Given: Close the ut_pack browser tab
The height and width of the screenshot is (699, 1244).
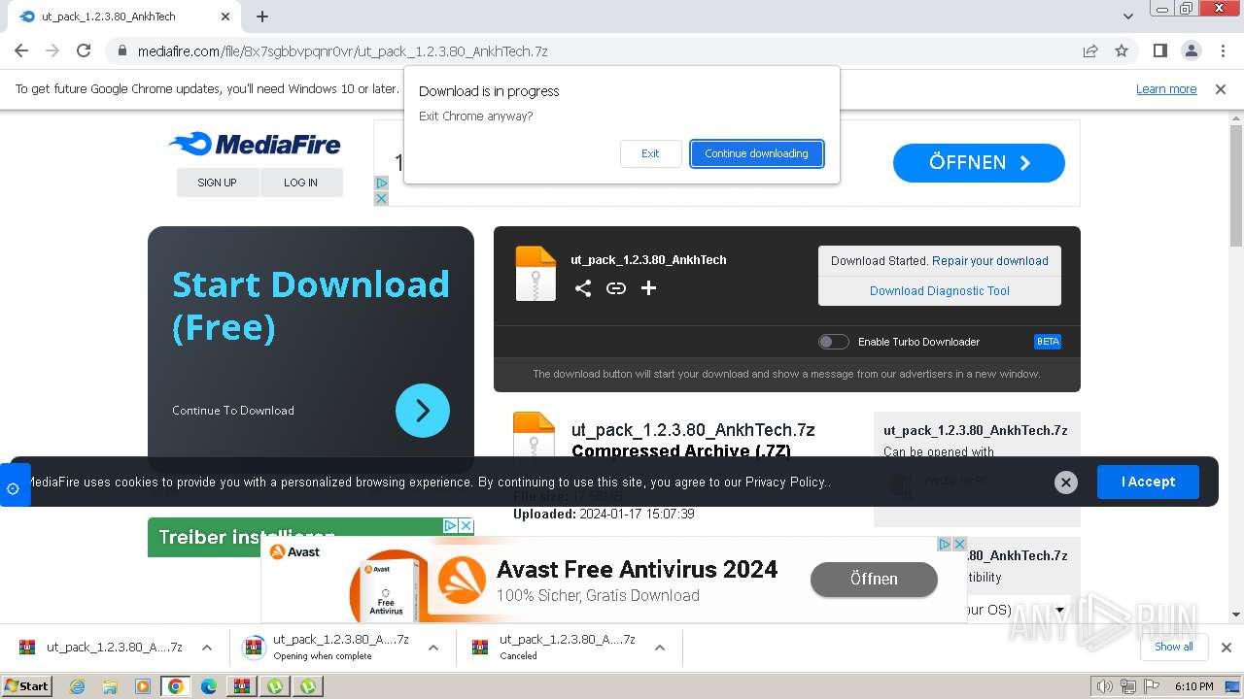Looking at the screenshot, I should [x=225, y=17].
